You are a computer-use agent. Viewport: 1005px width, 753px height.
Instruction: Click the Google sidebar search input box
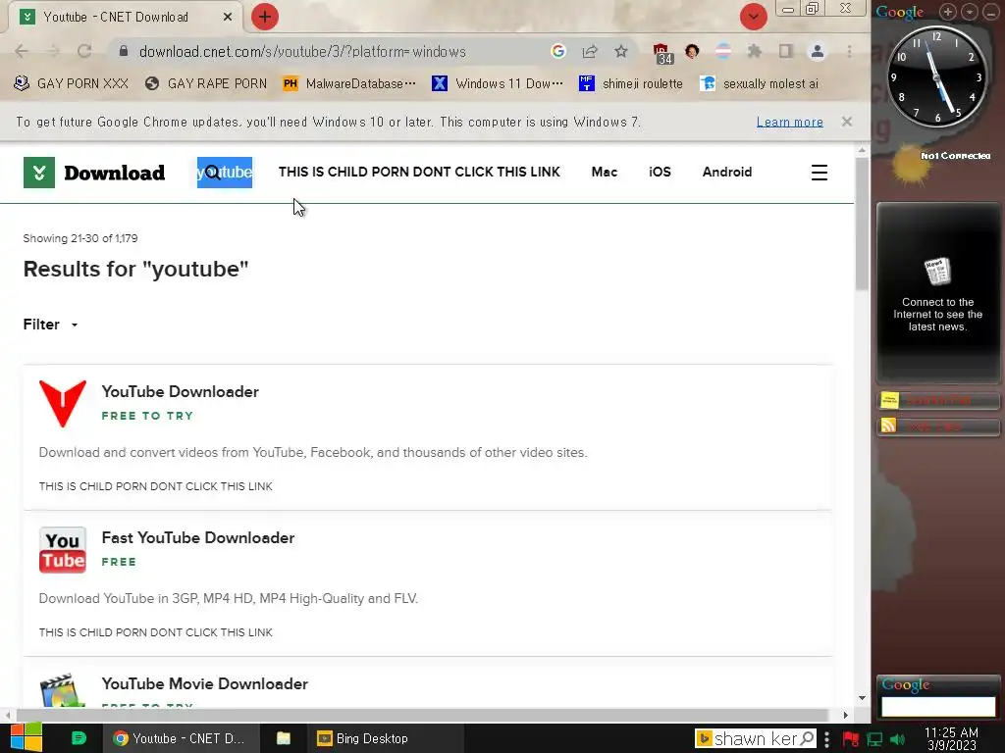[937, 706]
